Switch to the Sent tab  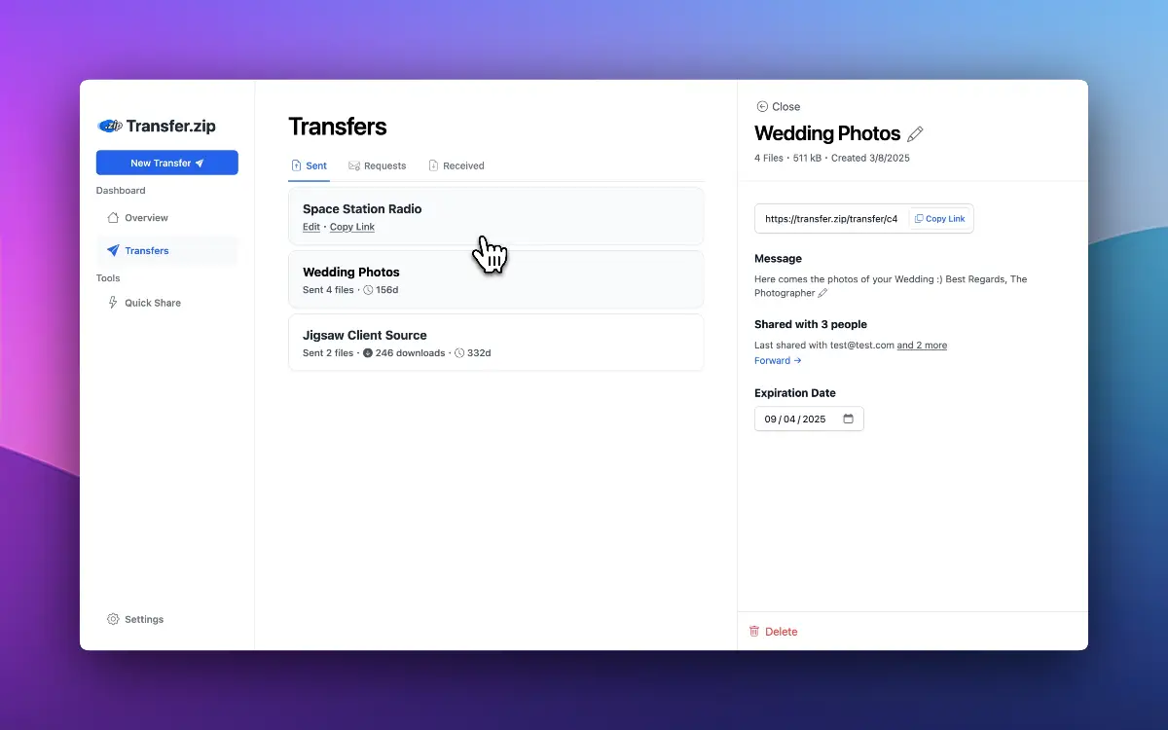310,165
